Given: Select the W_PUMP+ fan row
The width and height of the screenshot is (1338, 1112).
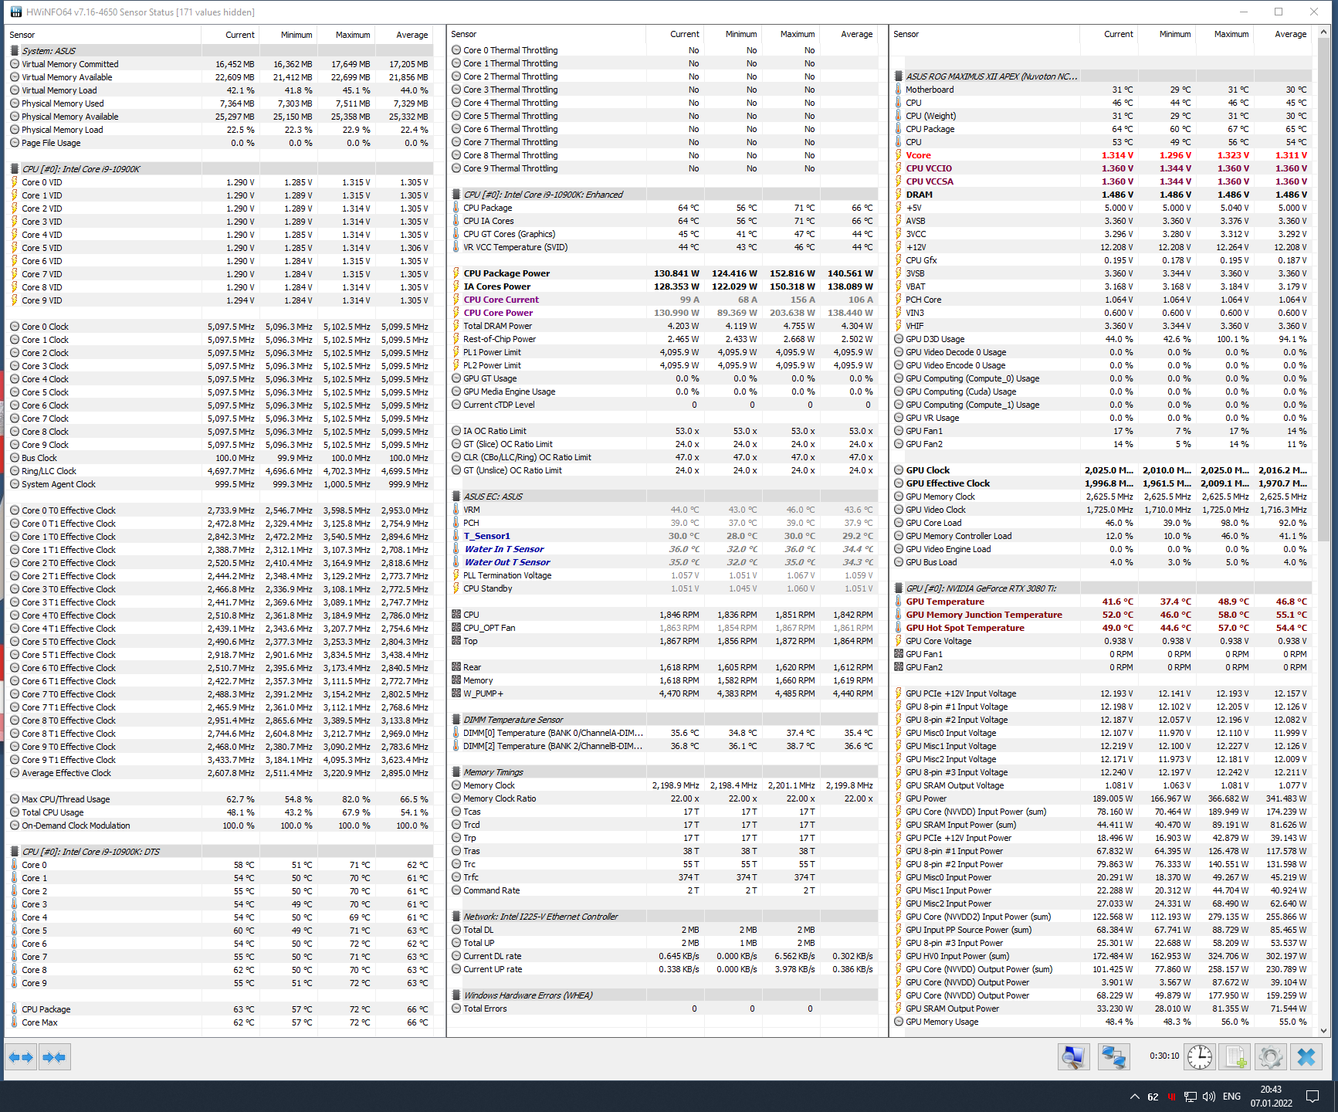Looking at the screenshot, I should (x=664, y=693).
